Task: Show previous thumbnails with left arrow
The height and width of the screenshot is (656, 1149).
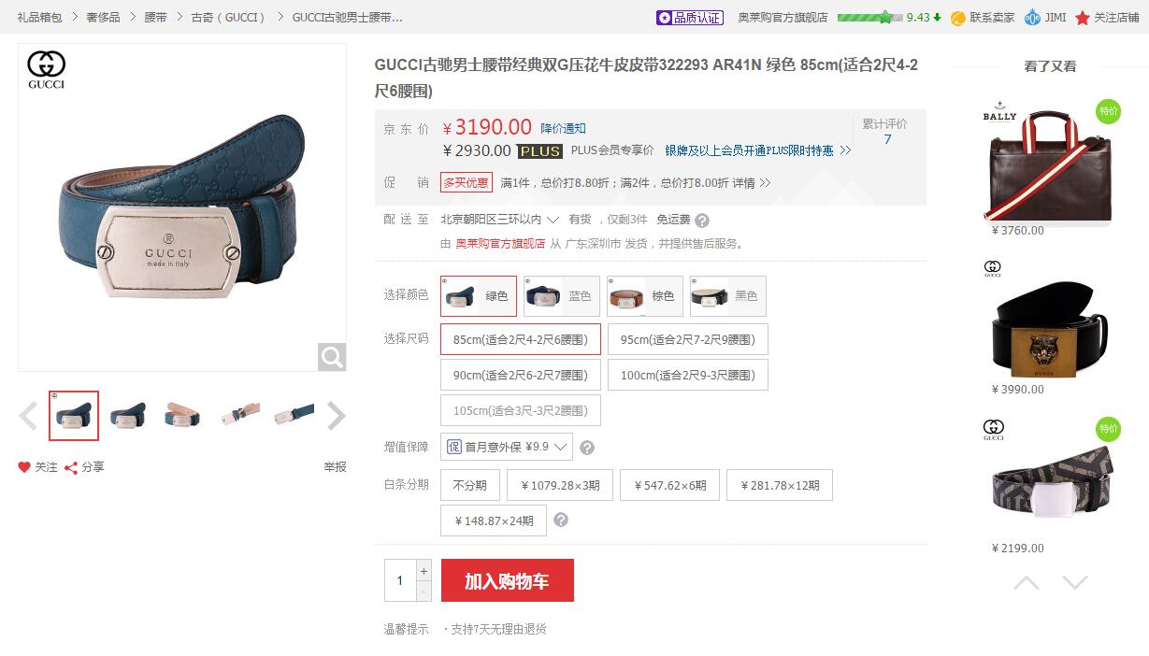Action: click(x=28, y=416)
